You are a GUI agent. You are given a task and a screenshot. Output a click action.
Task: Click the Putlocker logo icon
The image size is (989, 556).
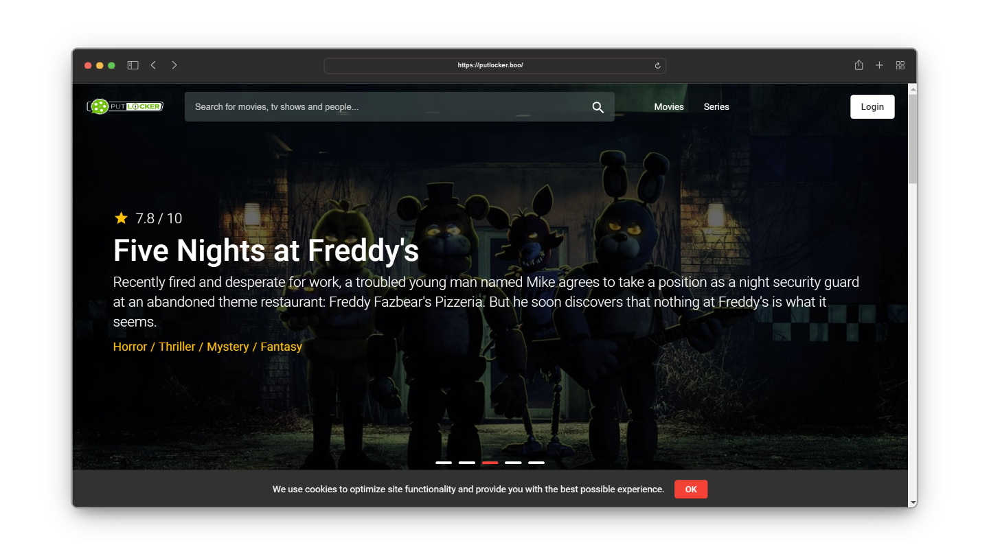[125, 106]
